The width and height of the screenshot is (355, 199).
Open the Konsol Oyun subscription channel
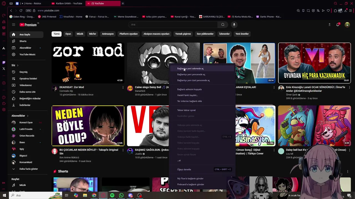27,122
